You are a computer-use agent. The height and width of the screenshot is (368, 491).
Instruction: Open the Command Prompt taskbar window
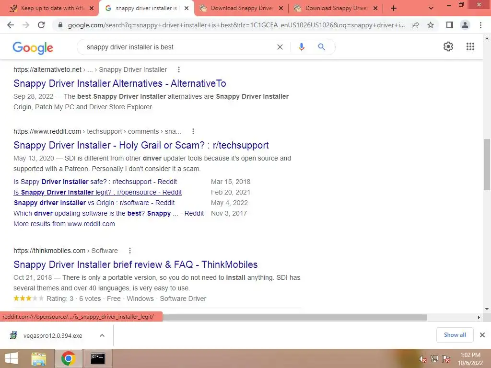click(98, 358)
